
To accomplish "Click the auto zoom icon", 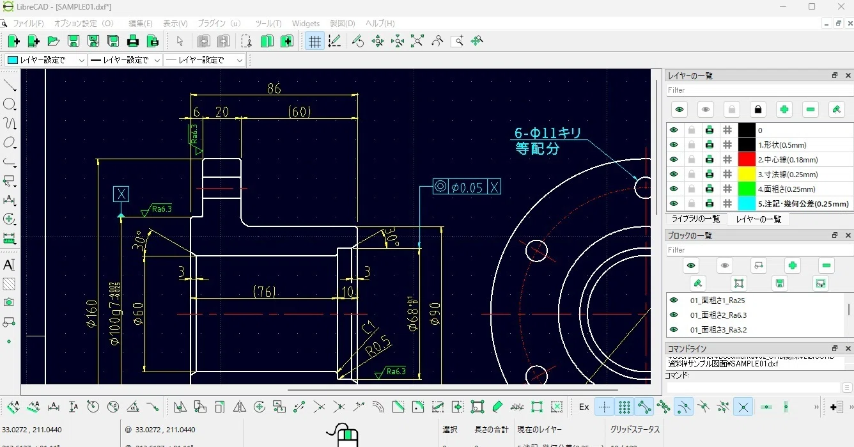I will point(417,42).
